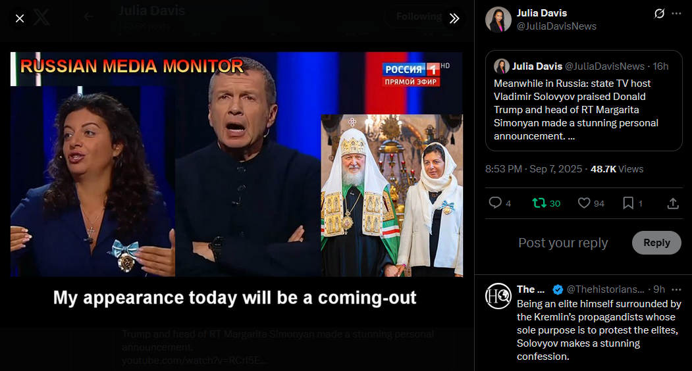
Task: Open more options on The Historians reply
Action: (676, 289)
